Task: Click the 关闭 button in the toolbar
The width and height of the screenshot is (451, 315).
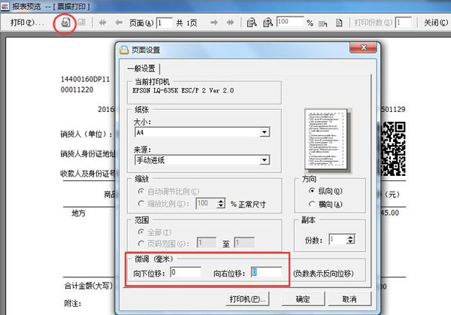Action: tap(434, 23)
